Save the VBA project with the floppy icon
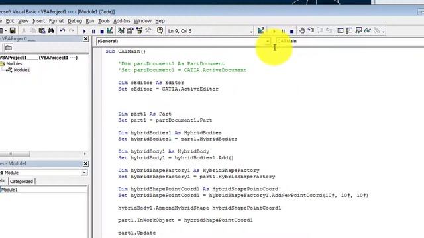The width and height of the screenshot is (424, 238). click(x=13, y=31)
